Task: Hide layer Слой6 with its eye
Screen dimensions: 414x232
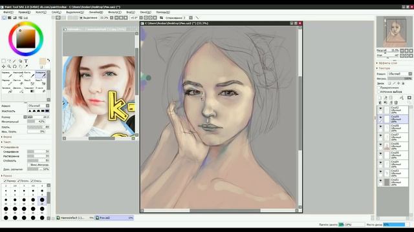Action: pos(380,144)
